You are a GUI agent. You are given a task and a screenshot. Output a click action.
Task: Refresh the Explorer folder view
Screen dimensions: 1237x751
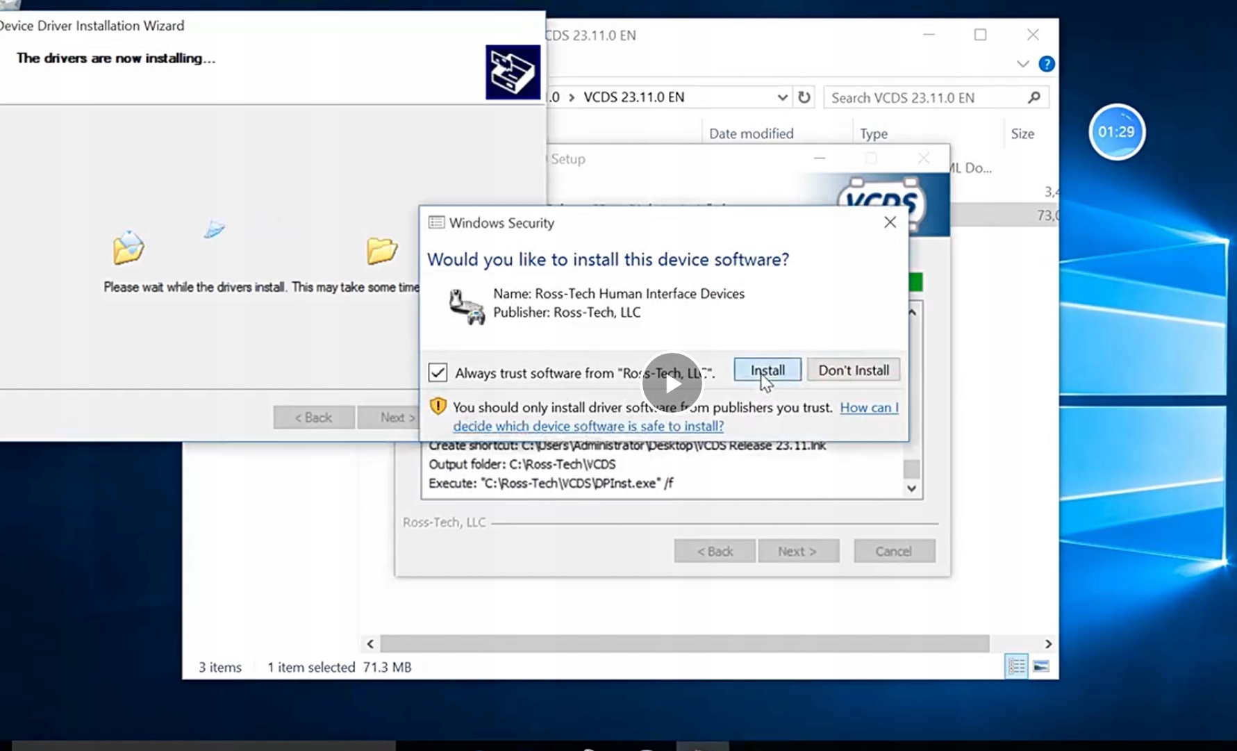tap(804, 97)
